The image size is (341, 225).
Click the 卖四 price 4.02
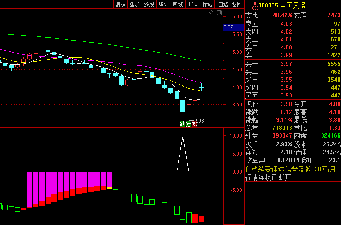click(x=286, y=31)
